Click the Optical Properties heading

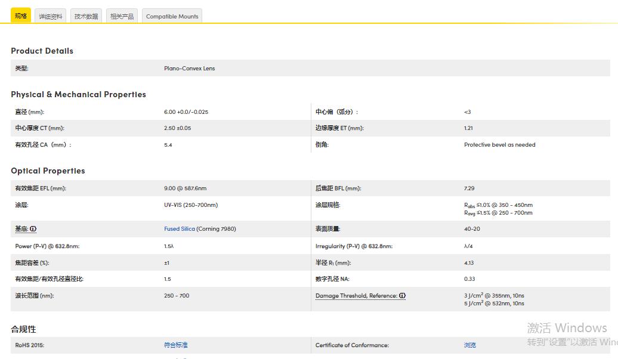pyautogui.click(x=48, y=171)
